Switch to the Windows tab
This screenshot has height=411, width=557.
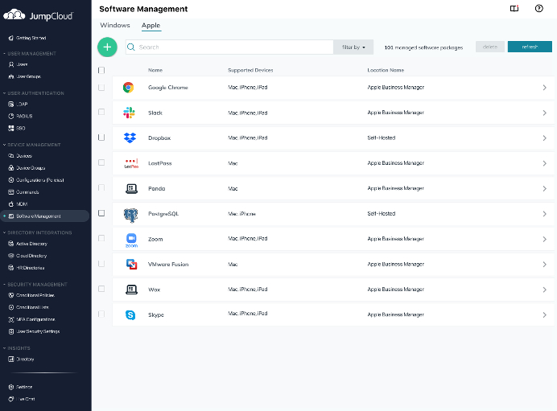(x=115, y=26)
